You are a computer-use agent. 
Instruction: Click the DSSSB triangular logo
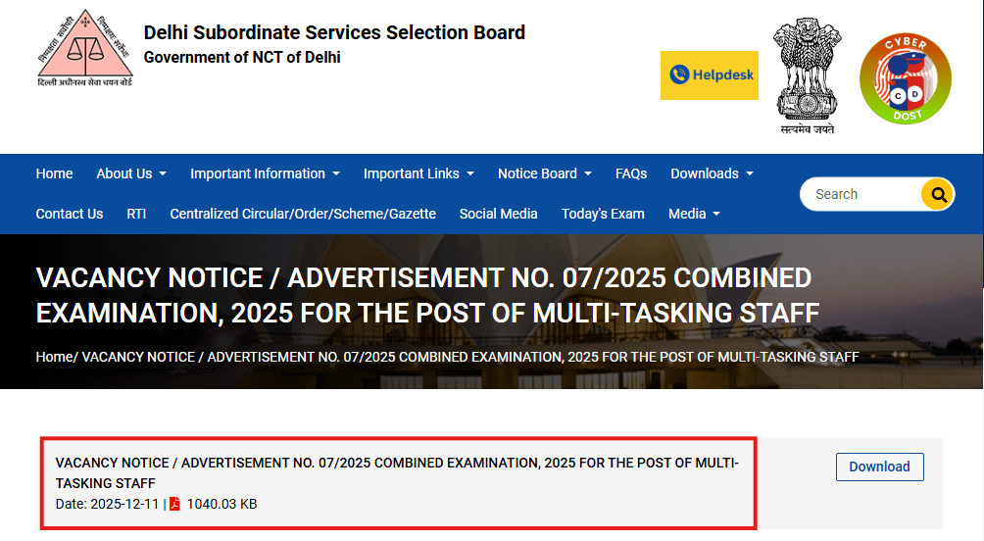point(84,47)
